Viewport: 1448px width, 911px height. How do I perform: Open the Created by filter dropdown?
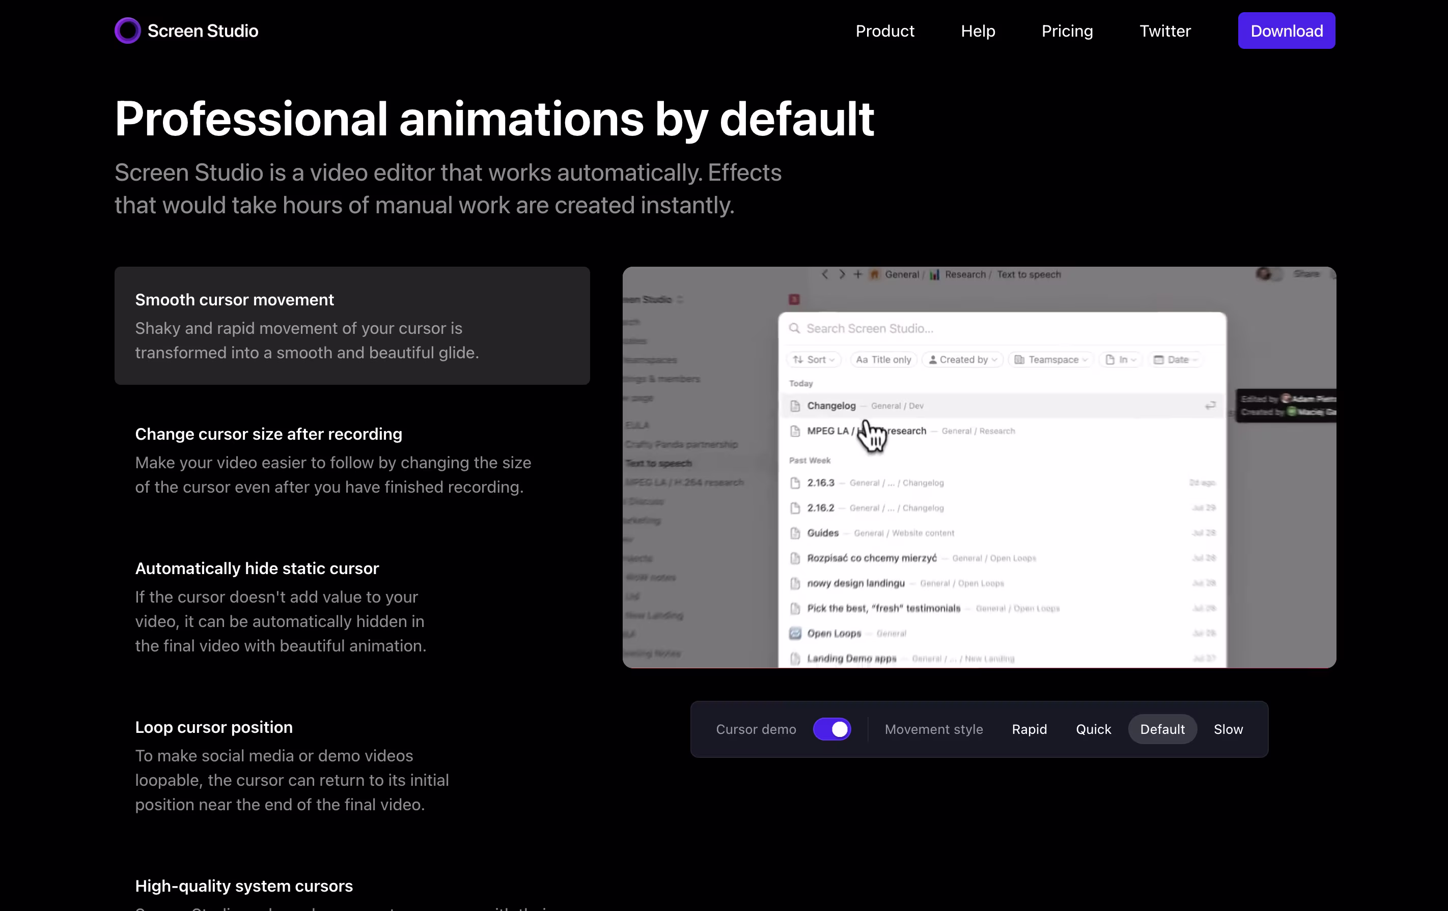(x=962, y=359)
